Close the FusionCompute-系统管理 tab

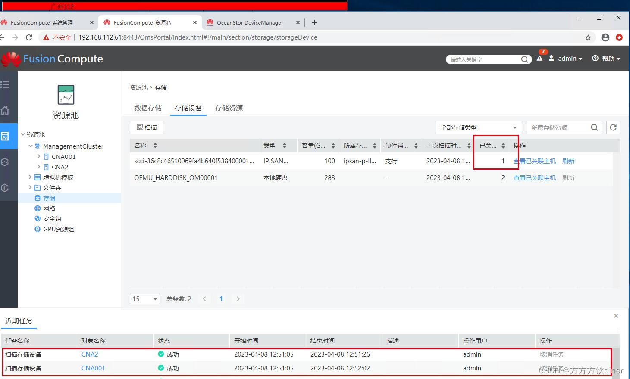pyautogui.click(x=91, y=22)
